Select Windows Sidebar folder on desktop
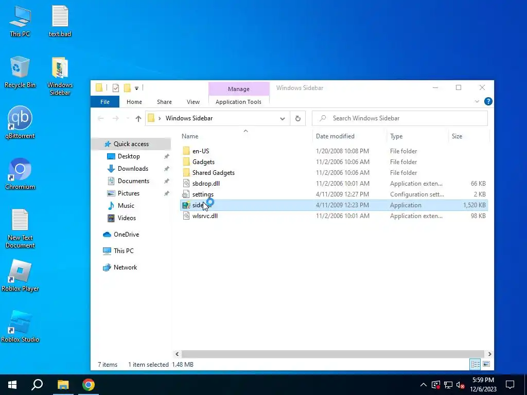 (60, 76)
